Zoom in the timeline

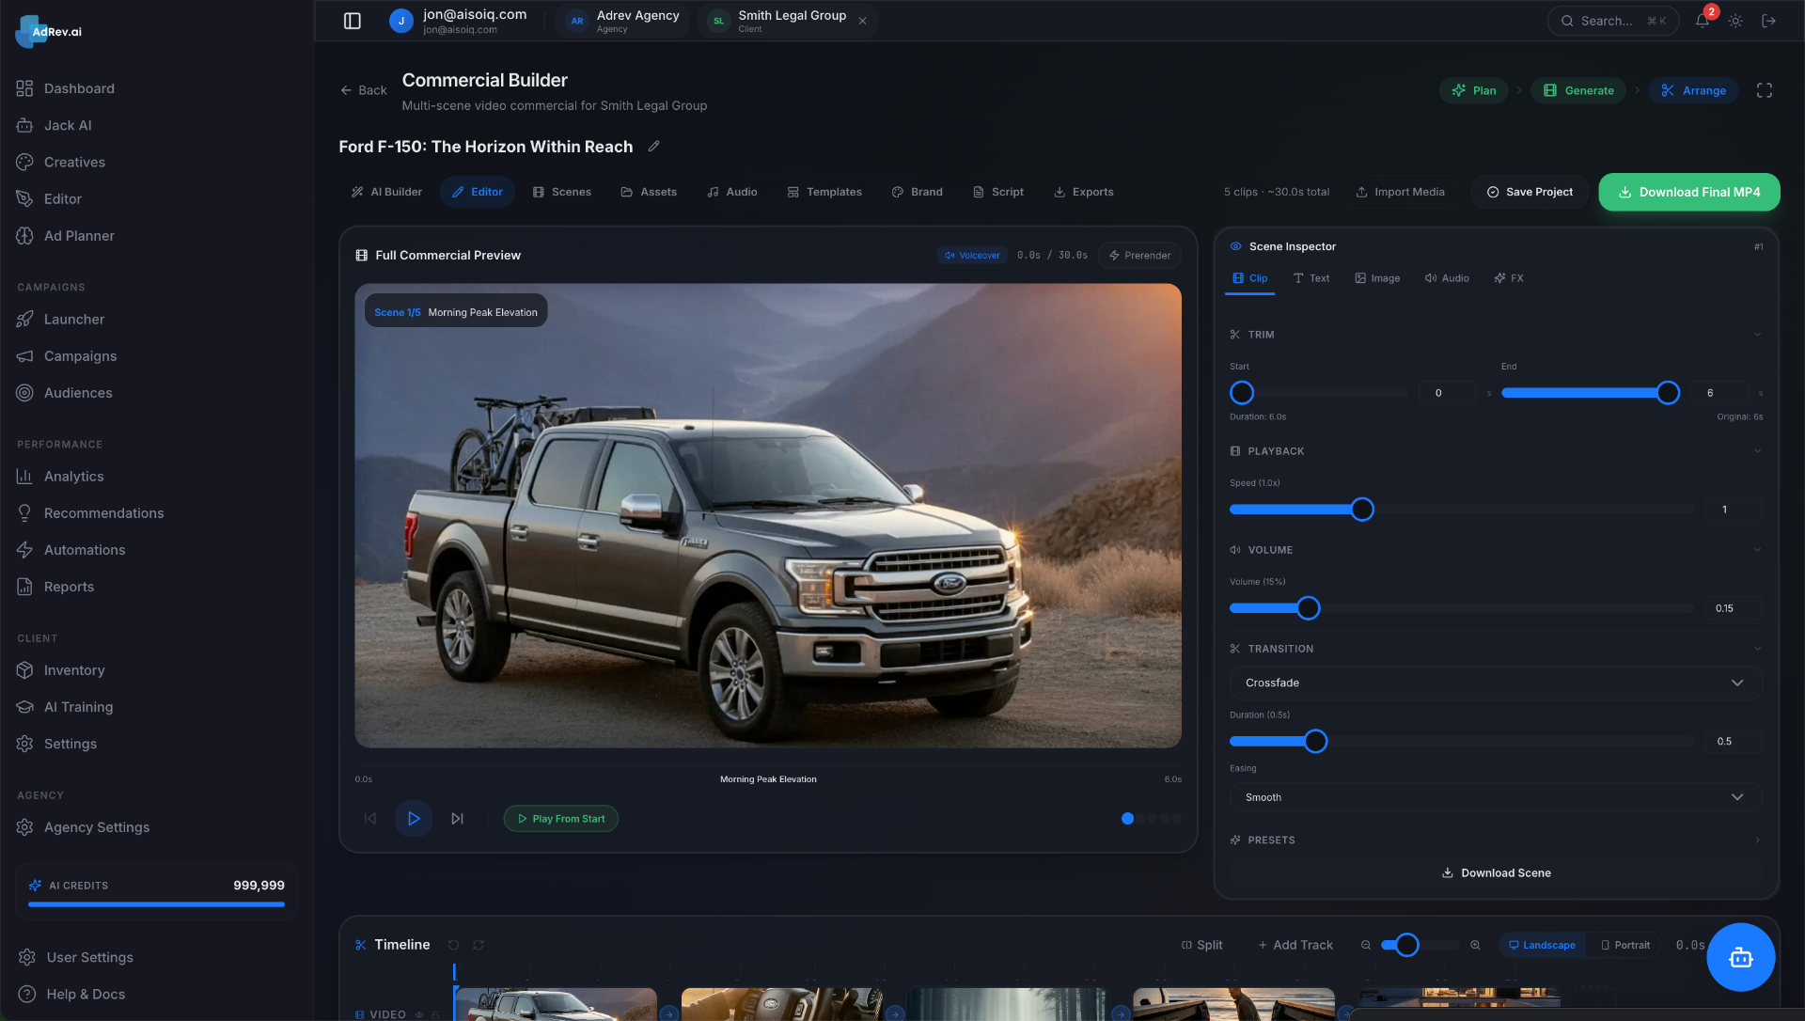(x=1475, y=945)
